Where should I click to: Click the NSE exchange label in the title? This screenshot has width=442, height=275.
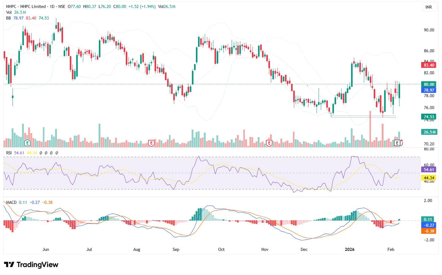point(62,6)
